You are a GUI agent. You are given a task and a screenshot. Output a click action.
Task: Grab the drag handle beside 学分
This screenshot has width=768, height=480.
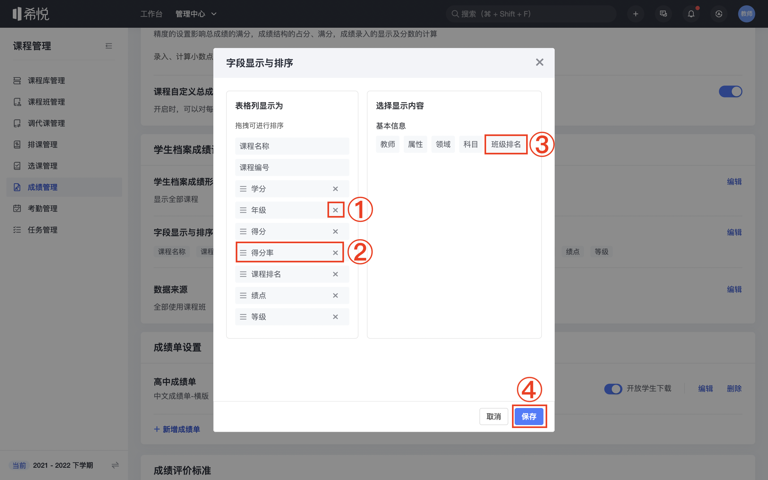pyautogui.click(x=243, y=189)
